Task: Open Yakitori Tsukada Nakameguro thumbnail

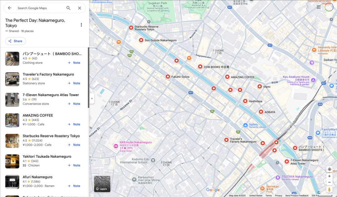Action: coord(12,161)
